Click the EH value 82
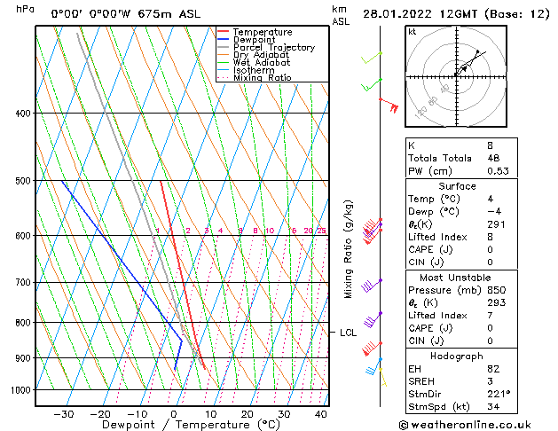Screen dimensions: 558x431 [493, 369]
